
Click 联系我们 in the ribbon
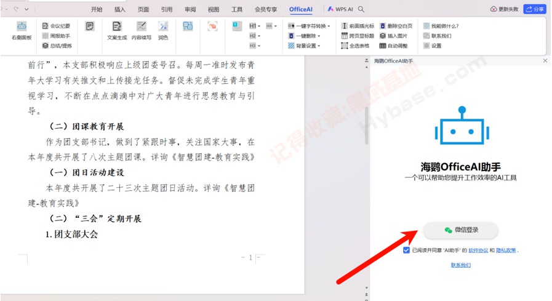pyautogui.click(x=438, y=36)
